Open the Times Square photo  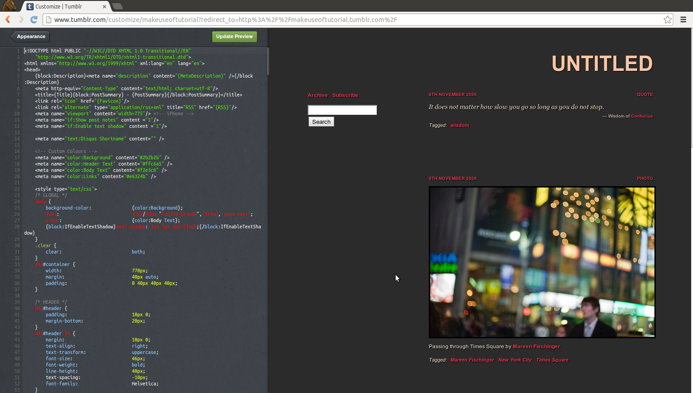(x=542, y=262)
